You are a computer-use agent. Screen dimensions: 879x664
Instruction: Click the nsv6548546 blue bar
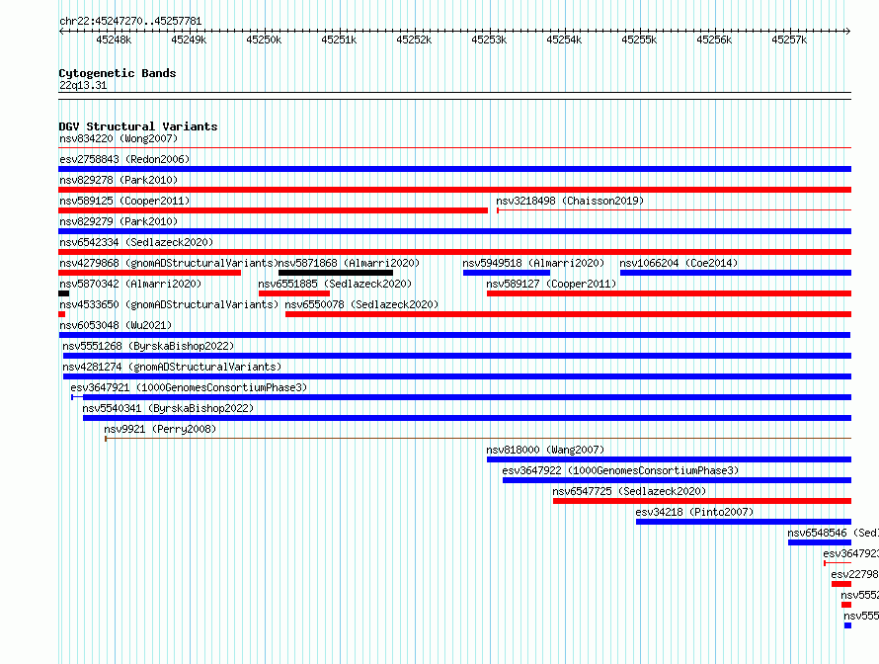[x=820, y=542]
